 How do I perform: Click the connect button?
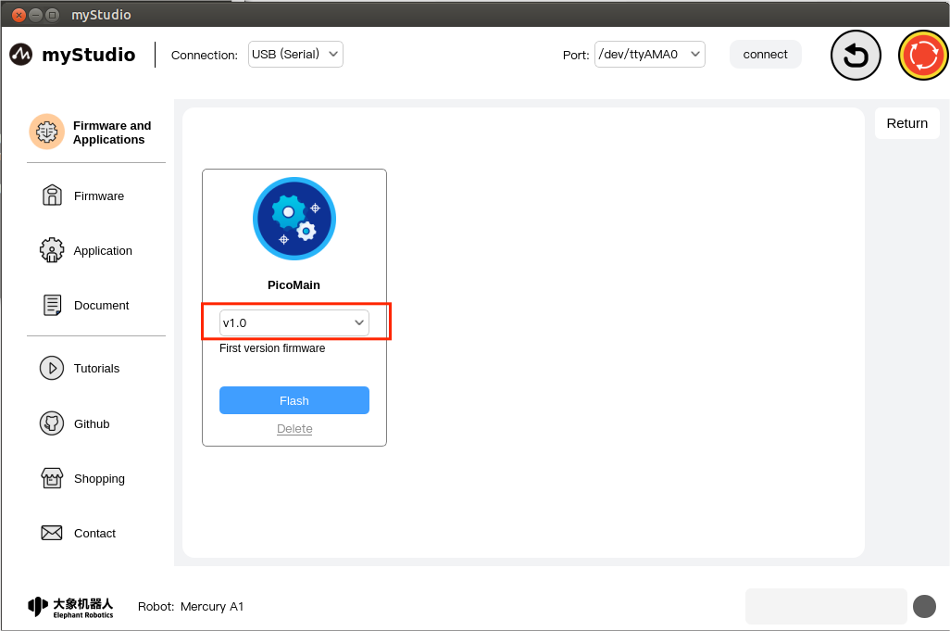click(765, 55)
